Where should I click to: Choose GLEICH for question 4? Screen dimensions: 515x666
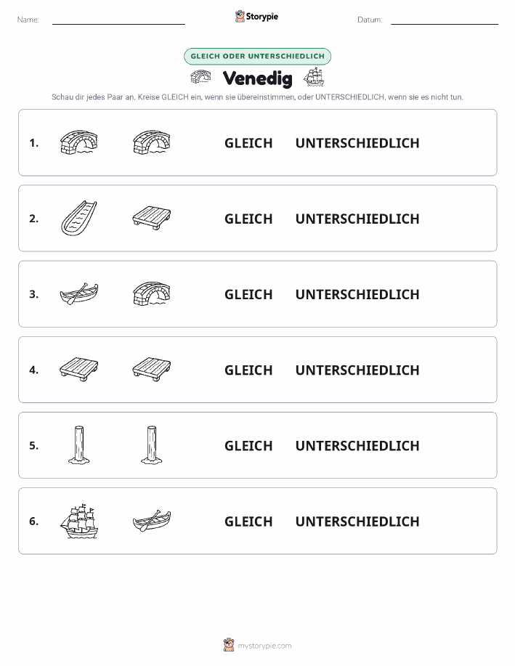[248, 370]
